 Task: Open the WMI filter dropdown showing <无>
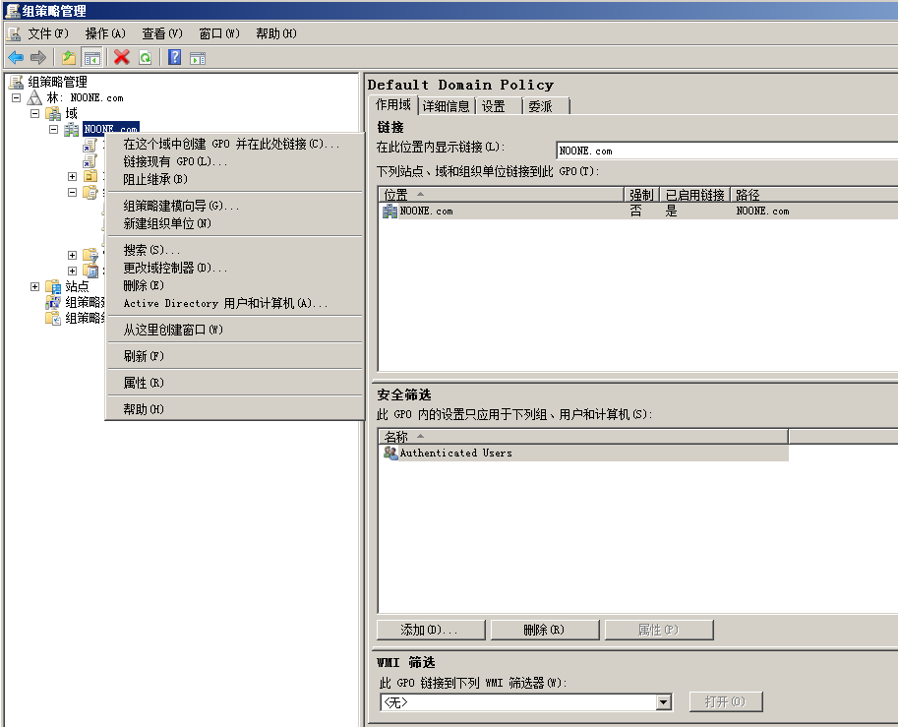click(x=663, y=701)
